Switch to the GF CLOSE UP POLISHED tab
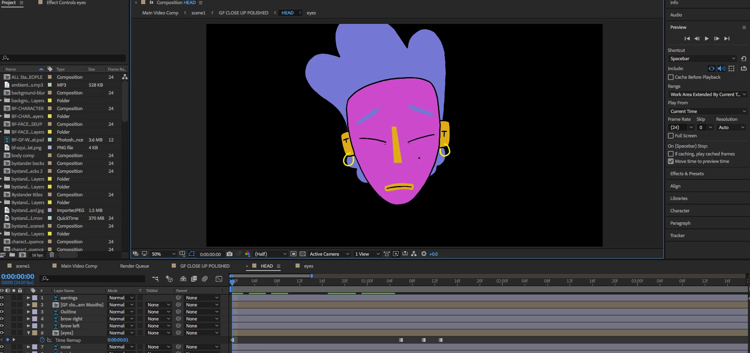 pos(205,266)
